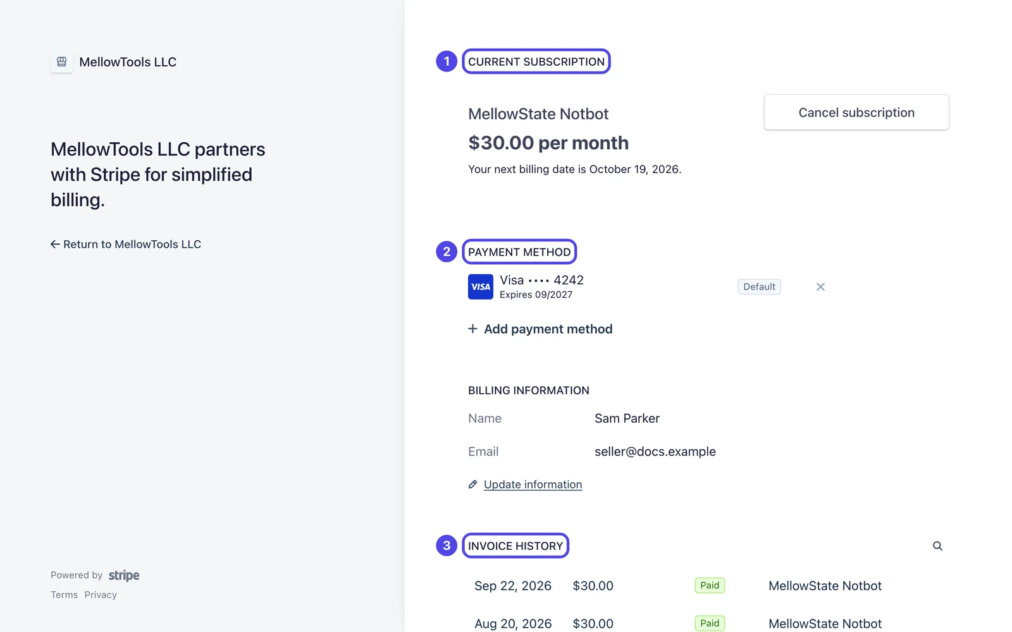Viewport: 1012px width, 632px height.
Task: Click the pencil icon beside Update information
Action: tap(472, 485)
